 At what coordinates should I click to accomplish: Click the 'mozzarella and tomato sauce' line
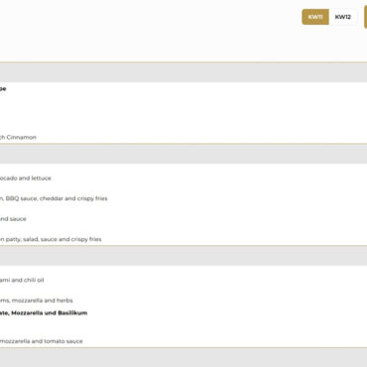pyautogui.click(x=42, y=341)
